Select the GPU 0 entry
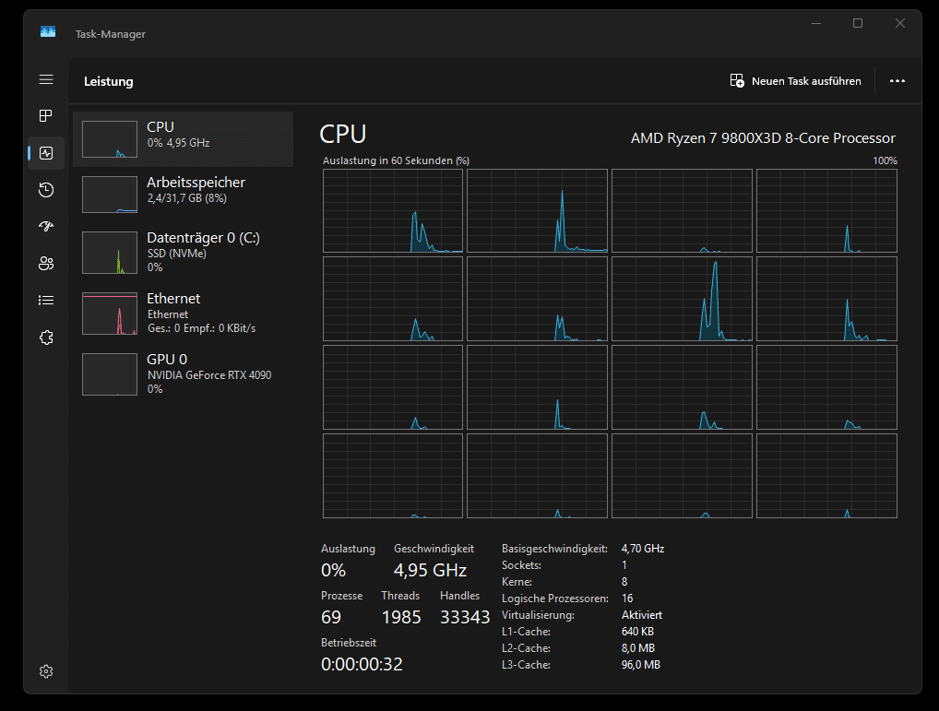This screenshot has width=939, height=711. pos(184,373)
